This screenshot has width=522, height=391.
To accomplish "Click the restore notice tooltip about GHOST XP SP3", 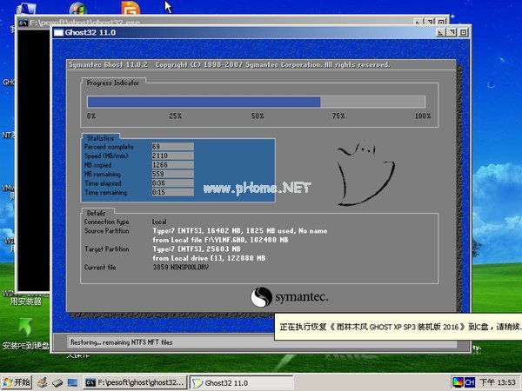I will click(398, 327).
